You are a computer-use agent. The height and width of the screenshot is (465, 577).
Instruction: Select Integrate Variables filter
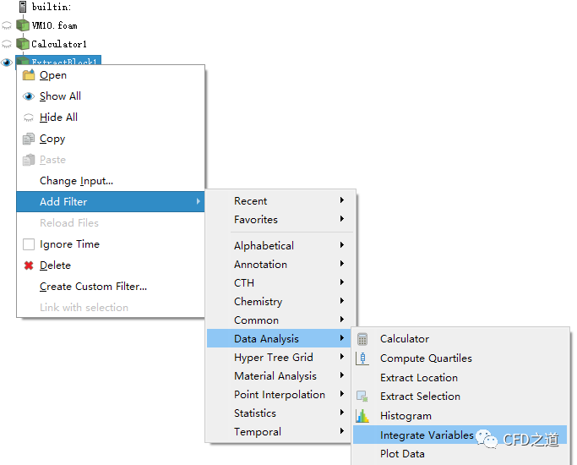[x=426, y=435]
